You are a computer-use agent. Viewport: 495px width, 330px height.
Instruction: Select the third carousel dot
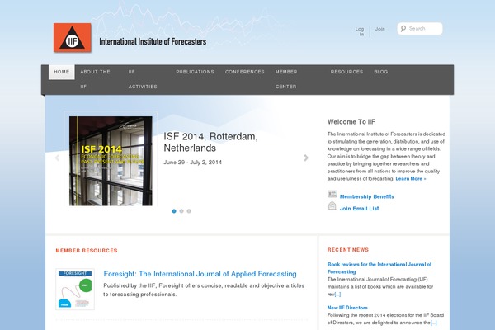pyautogui.click(x=189, y=211)
